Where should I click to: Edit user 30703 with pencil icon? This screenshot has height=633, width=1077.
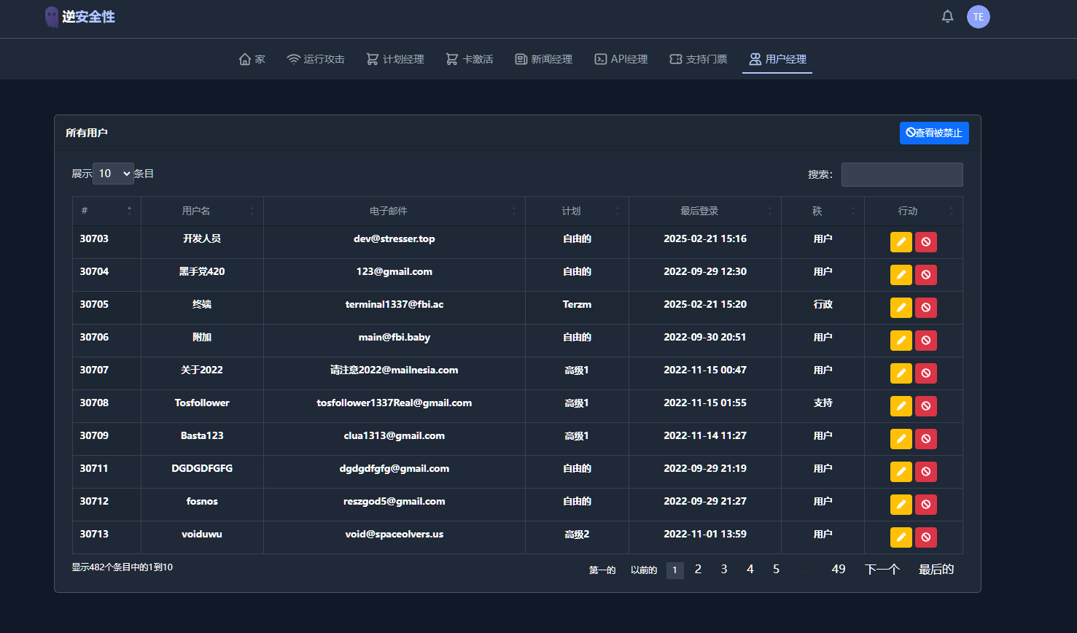pos(901,242)
